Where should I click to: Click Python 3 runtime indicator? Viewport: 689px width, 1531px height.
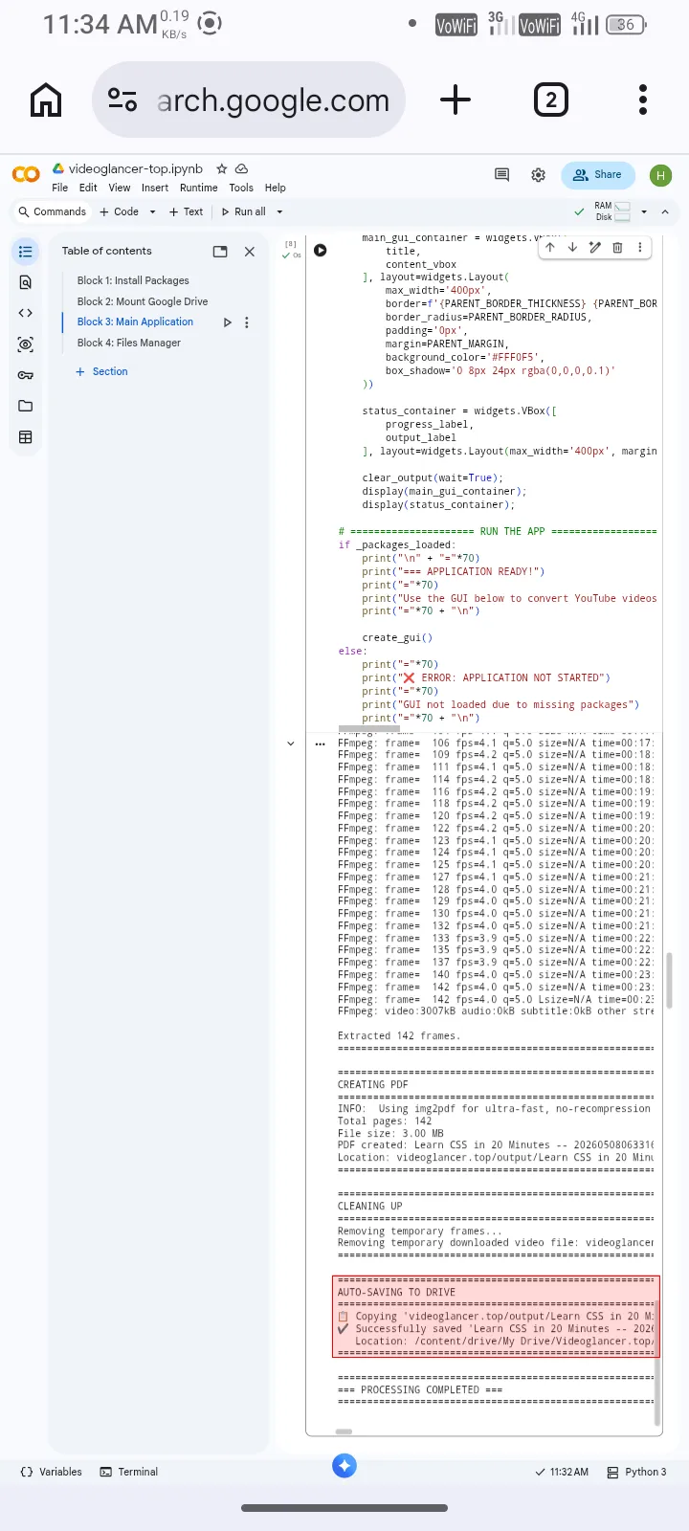point(636,1472)
